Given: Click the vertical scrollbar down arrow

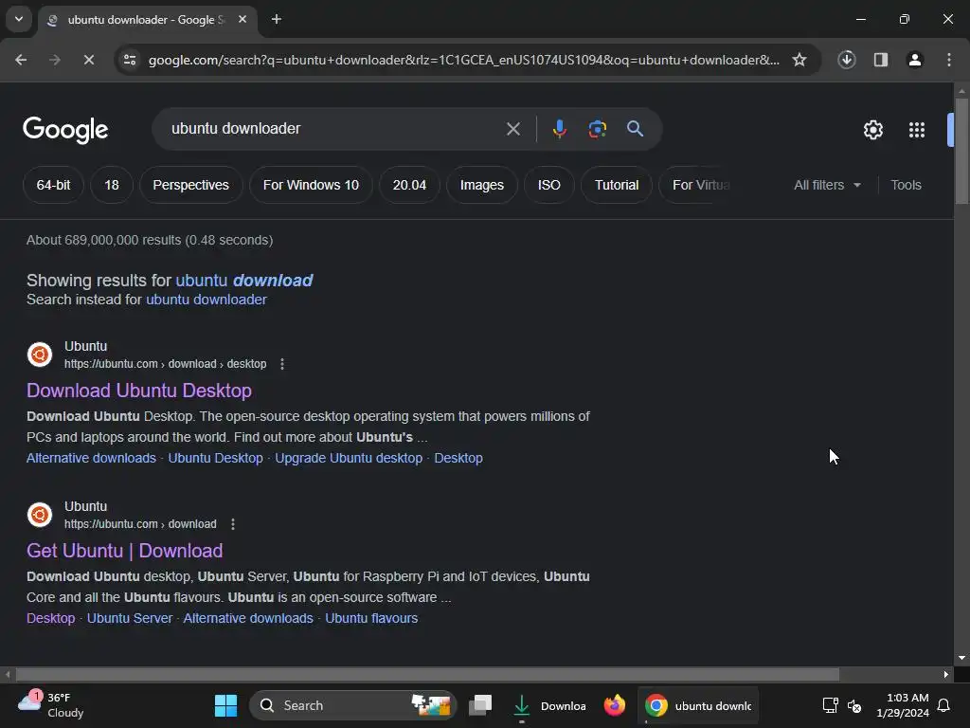Looking at the screenshot, I should click(961, 658).
